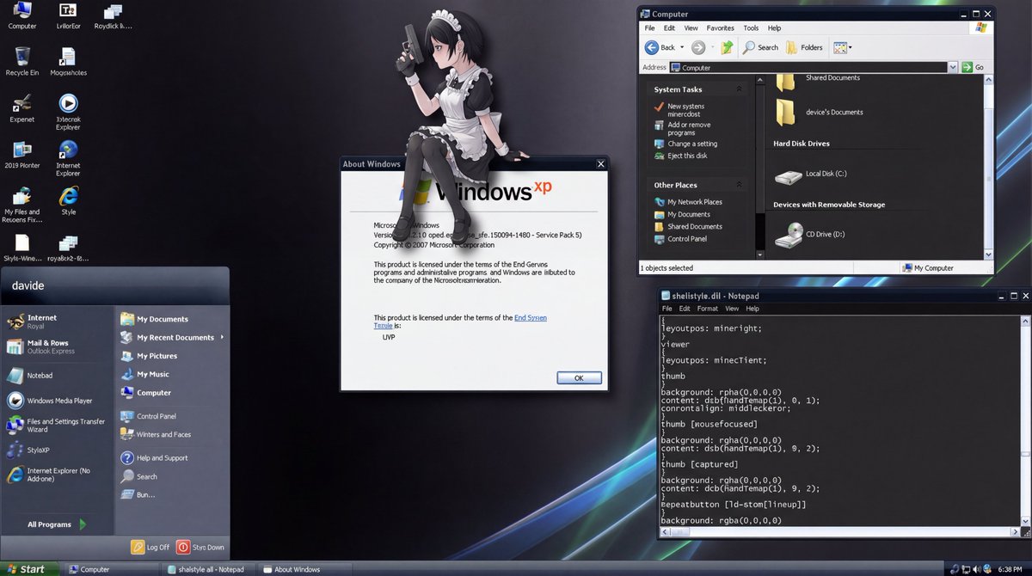
Task: Open the View menu in Notepad
Action: 732,309
